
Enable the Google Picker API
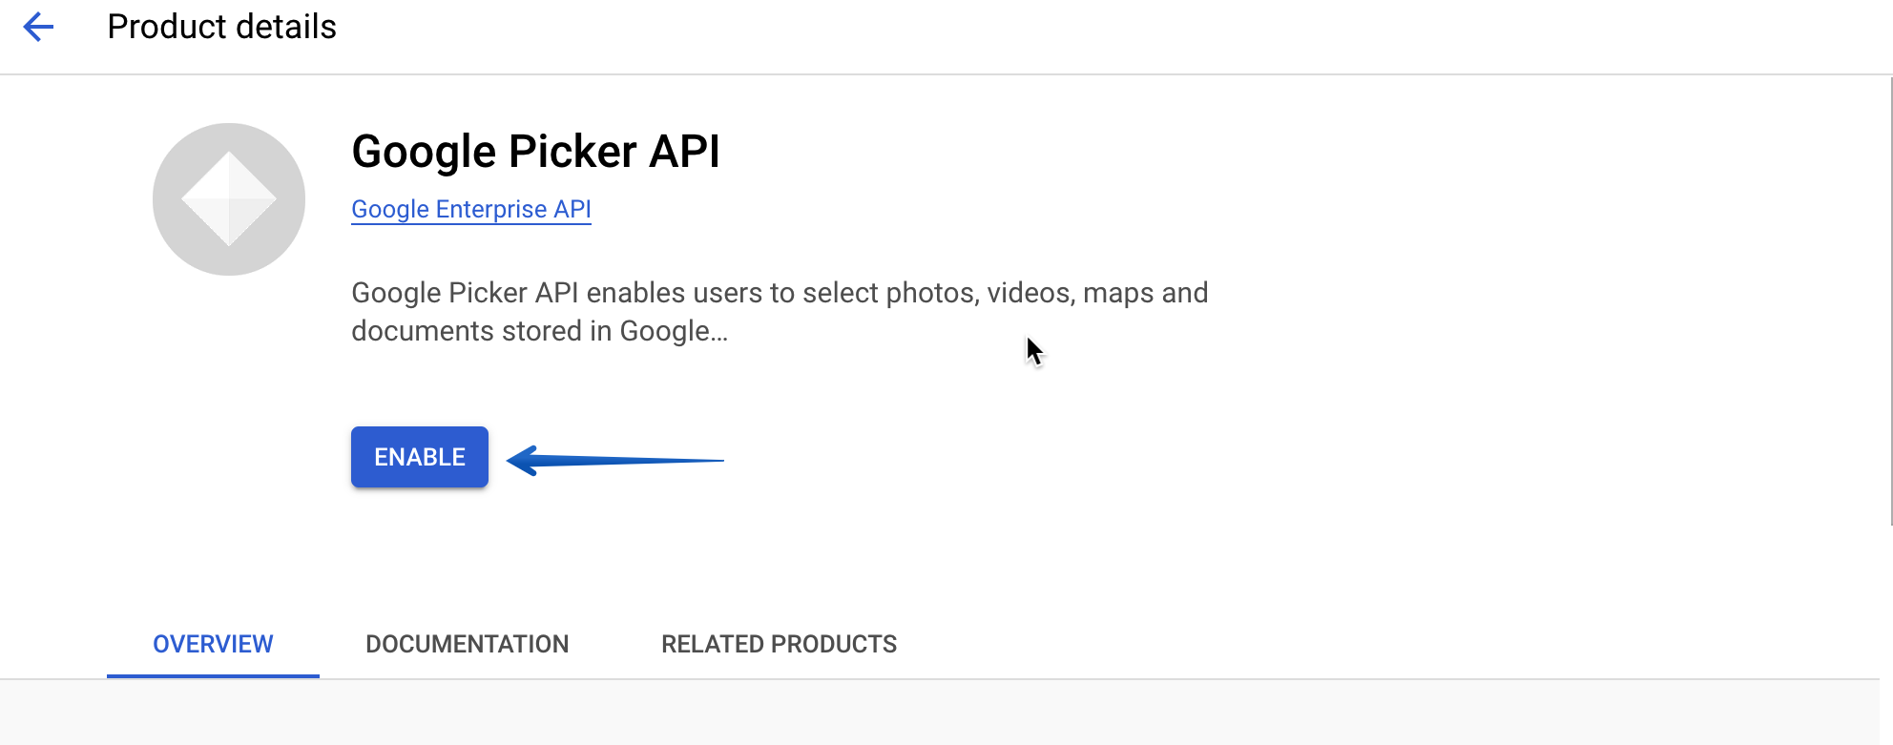(419, 457)
